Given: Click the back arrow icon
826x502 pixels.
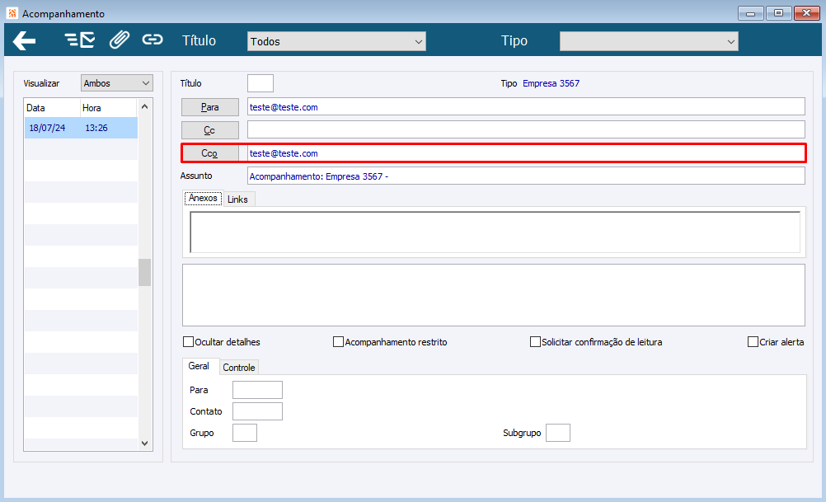Looking at the screenshot, I should pos(24,40).
